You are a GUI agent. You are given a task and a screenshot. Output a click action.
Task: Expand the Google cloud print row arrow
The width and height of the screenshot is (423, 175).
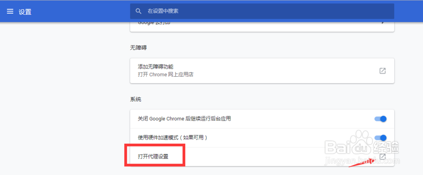[382, 23]
